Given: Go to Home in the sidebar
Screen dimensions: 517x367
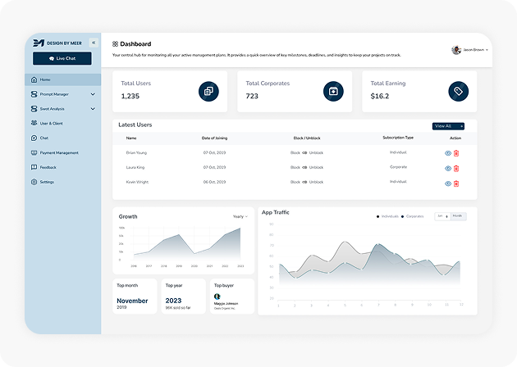Looking at the screenshot, I should pos(62,79).
